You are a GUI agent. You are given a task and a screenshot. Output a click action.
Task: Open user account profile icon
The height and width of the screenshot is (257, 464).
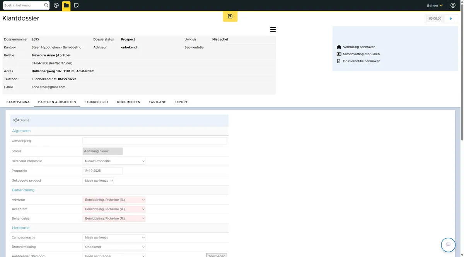click(453, 5)
